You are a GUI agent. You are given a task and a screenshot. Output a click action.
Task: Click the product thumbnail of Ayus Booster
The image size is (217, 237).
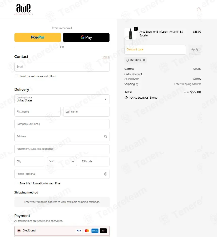(131, 34)
